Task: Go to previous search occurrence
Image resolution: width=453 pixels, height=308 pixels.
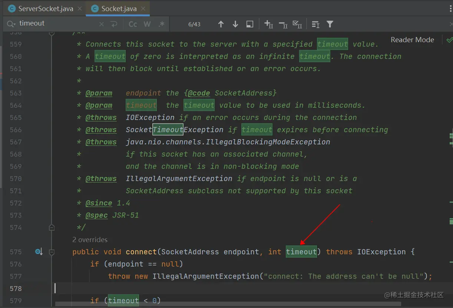Action: [x=221, y=24]
